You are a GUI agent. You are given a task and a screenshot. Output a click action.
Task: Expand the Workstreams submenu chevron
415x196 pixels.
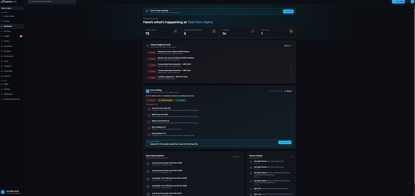click(x=22, y=56)
